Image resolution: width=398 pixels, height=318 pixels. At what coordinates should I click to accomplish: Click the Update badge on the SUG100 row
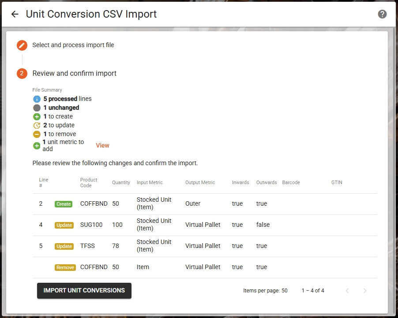[x=64, y=225]
